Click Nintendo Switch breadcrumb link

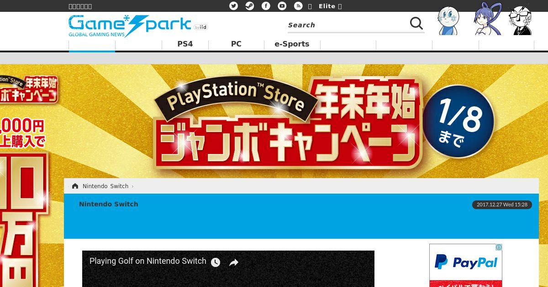pyautogui.click(x=105, y=186)
